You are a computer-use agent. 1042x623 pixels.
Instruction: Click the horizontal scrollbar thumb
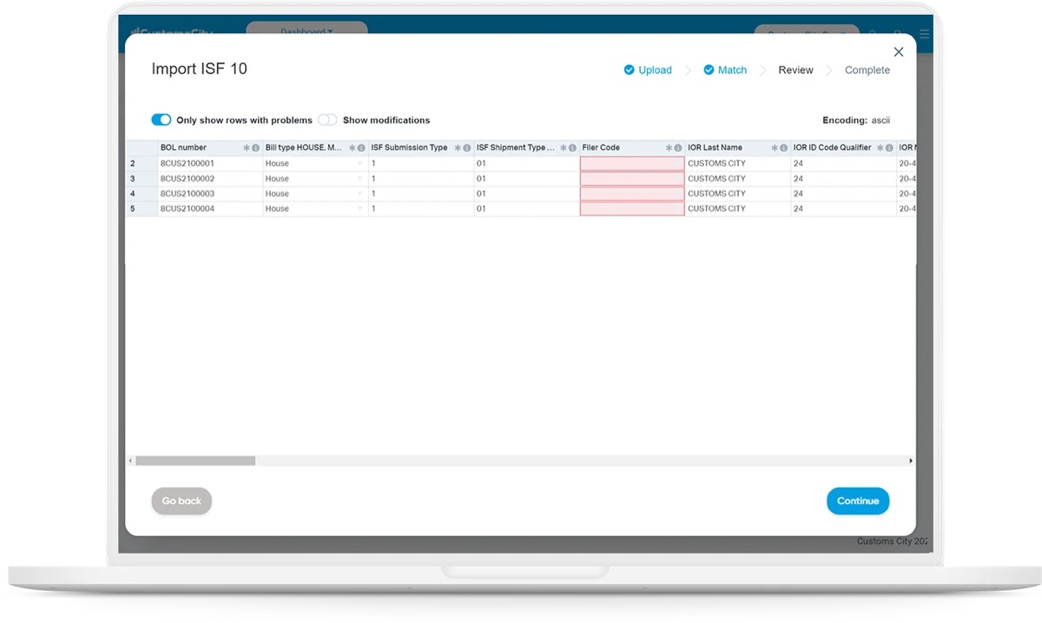coord(195,461)
